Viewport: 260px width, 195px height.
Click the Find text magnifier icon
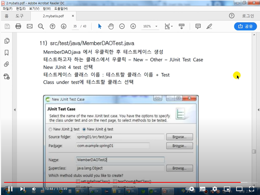tap(41, 26)
